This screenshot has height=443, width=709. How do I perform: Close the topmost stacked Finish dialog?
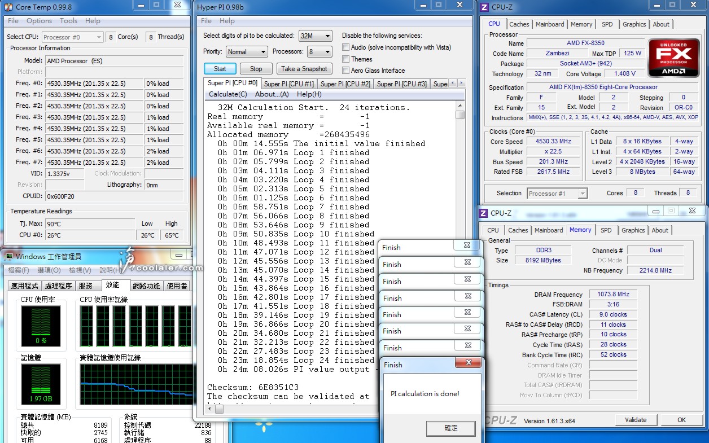(467, 245)
